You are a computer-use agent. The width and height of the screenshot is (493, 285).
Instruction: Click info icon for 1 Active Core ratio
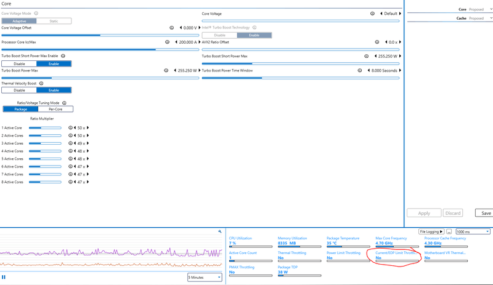tap(70, 128)
